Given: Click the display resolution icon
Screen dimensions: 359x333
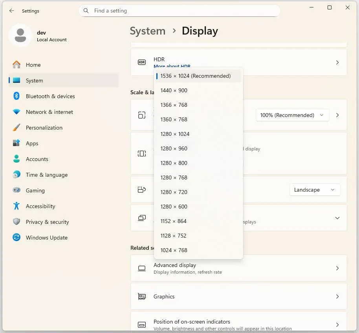Looking at the screenshot, I should [x=142, y=154].
